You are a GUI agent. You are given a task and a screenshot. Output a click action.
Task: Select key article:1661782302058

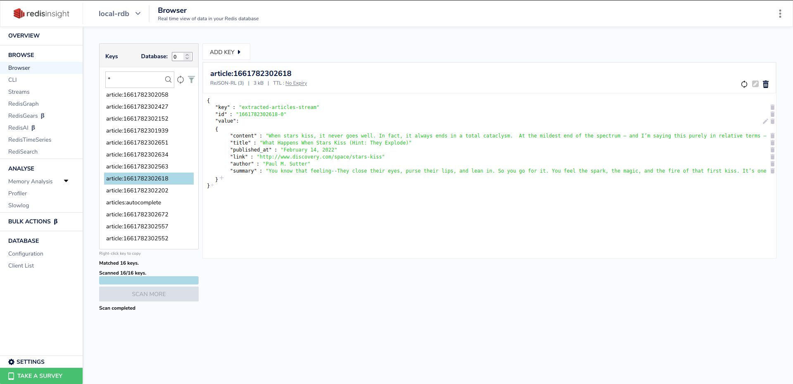point(149,95)
